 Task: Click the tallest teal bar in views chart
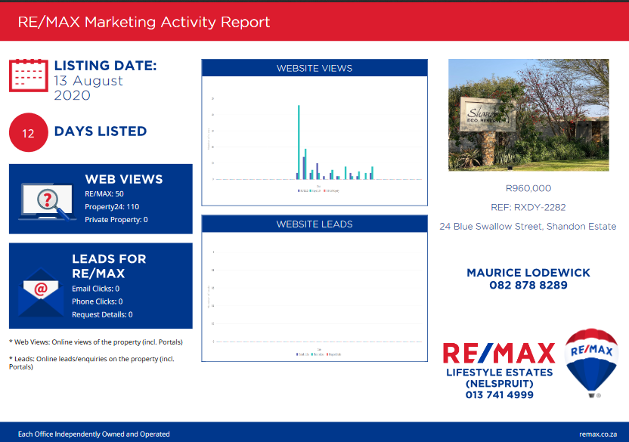click(299, 142)
